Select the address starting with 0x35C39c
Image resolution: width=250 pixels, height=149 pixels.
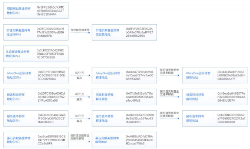click(50, 32)
